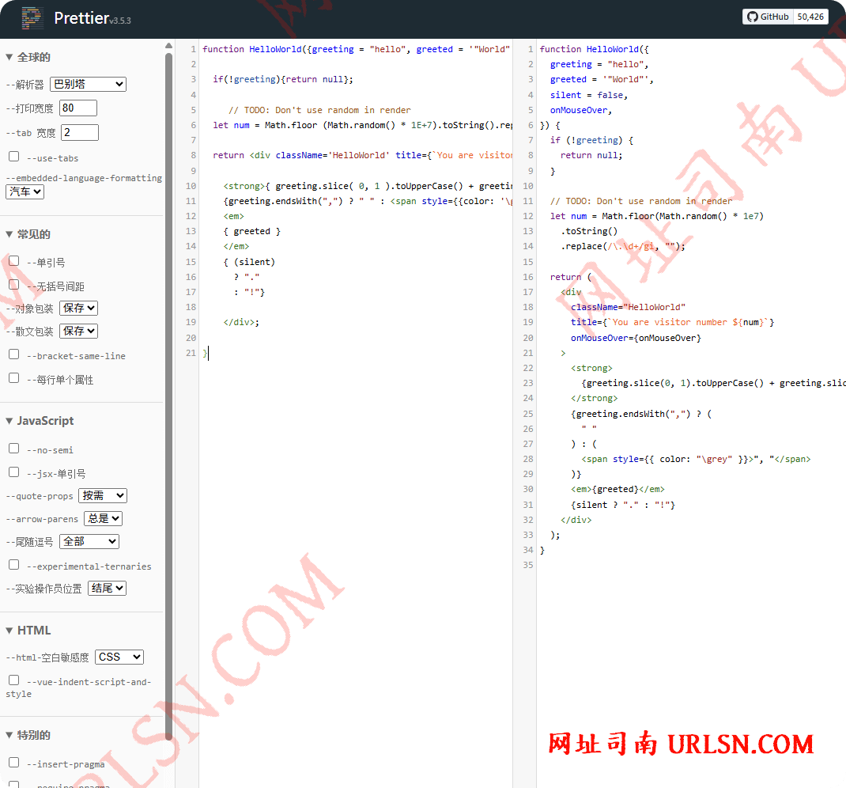
Task: Click the Prettier logo icon
Action: [x=32, y=18]
